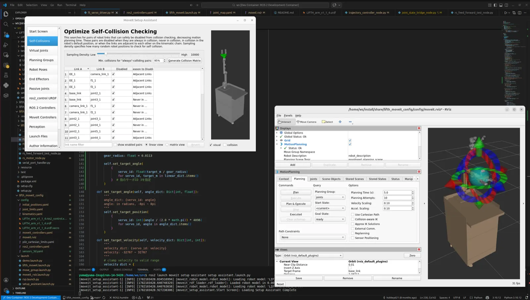Enable Collision-aware IK checkbox

pos(352,219)
